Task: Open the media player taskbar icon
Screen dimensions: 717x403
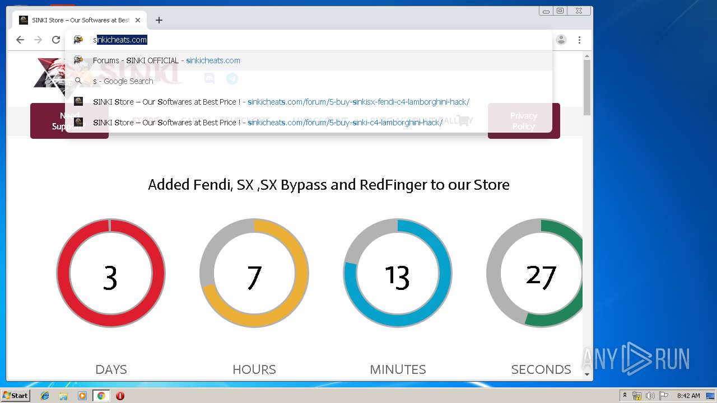Action: pos(82,396)
